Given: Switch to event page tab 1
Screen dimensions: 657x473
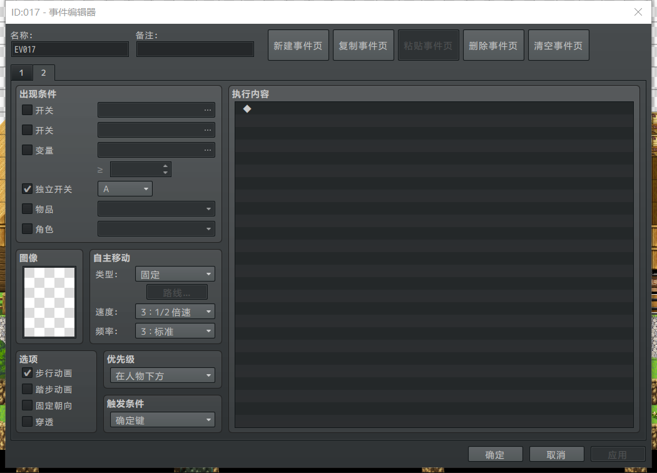Looking at the screenshot, I should click(21, 73).
